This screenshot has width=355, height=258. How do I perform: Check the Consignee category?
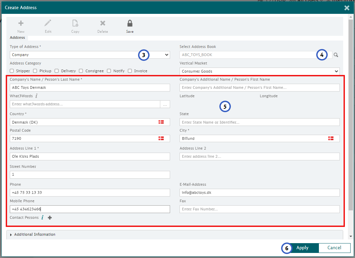81,71
